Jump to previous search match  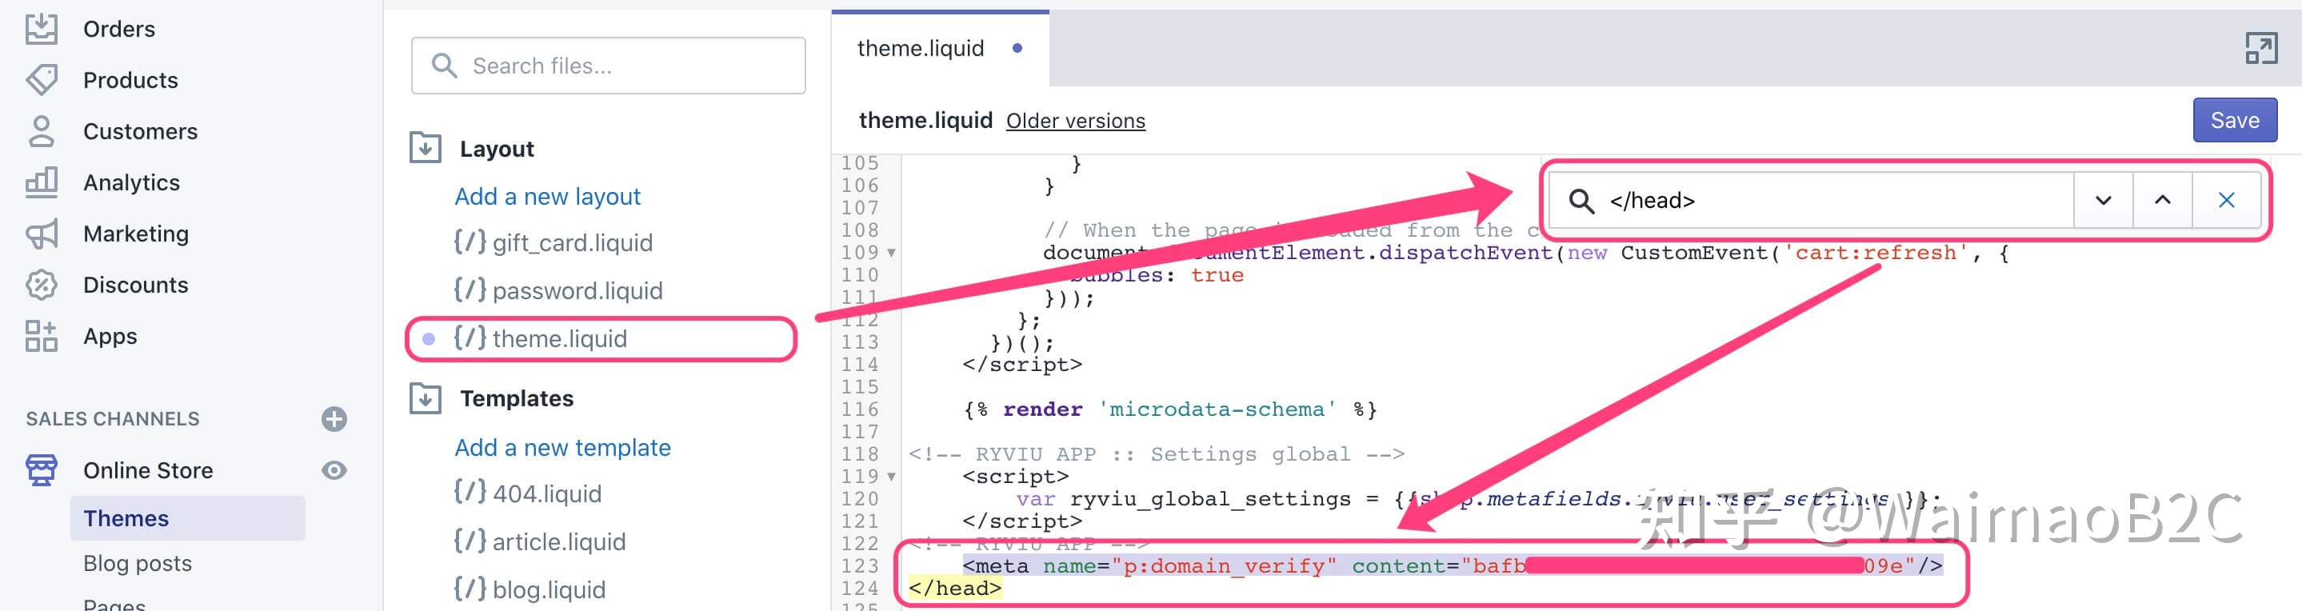2162,201
